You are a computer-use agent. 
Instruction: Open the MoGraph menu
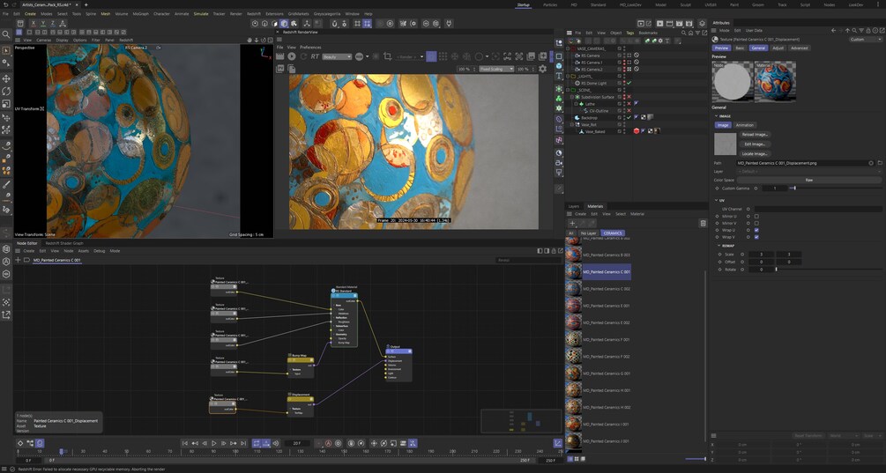(141, 13)
